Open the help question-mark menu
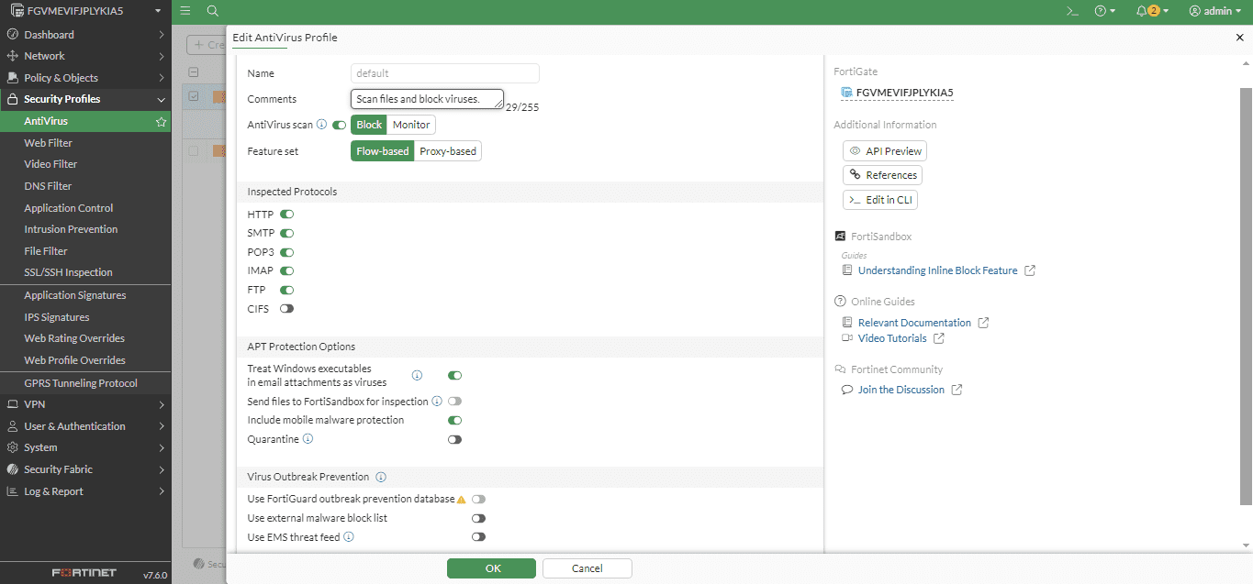Viewport: 1253px width, 584px height. click(x=1104, y=11)
